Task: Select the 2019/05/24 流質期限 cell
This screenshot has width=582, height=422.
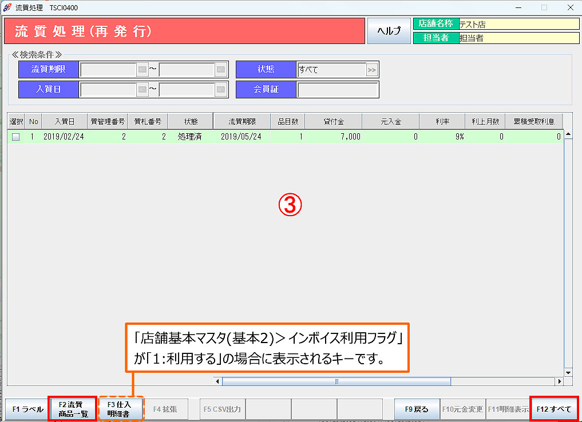Action: [241, 137]
